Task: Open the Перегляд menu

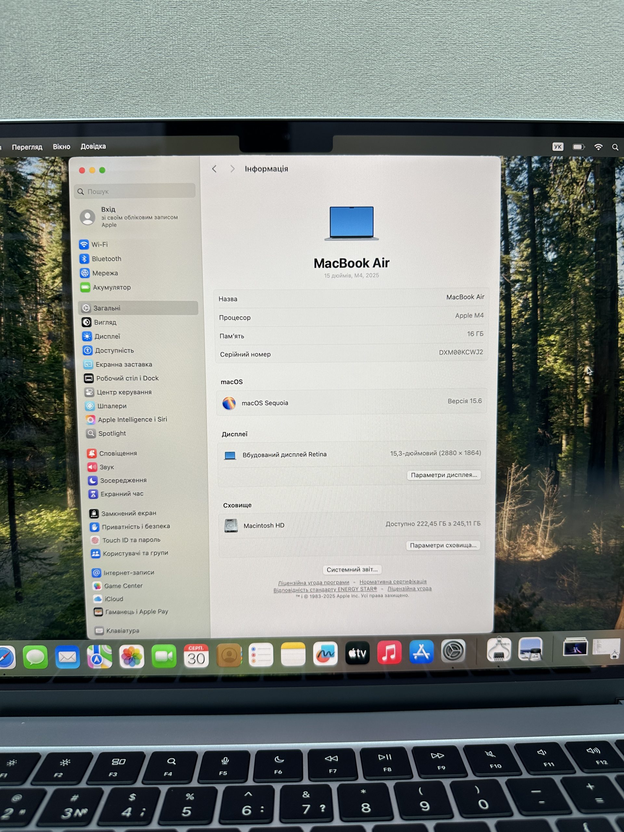Action: point(27,147)
